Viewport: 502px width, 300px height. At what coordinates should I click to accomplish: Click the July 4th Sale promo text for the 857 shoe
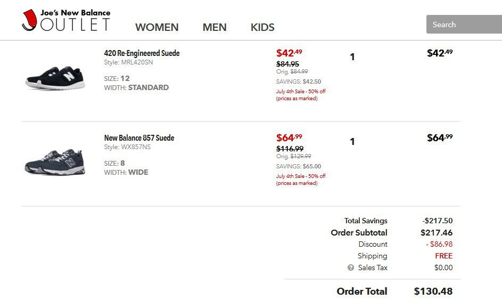[x=301, y=180]
